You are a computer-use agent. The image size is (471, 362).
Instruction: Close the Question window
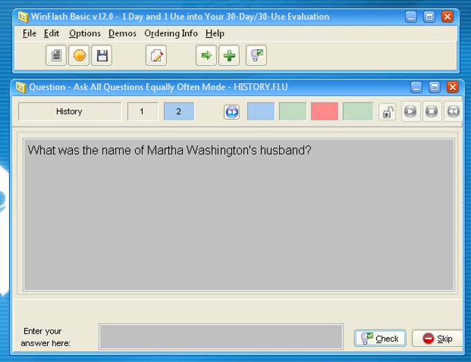click(x=453, y=87)
